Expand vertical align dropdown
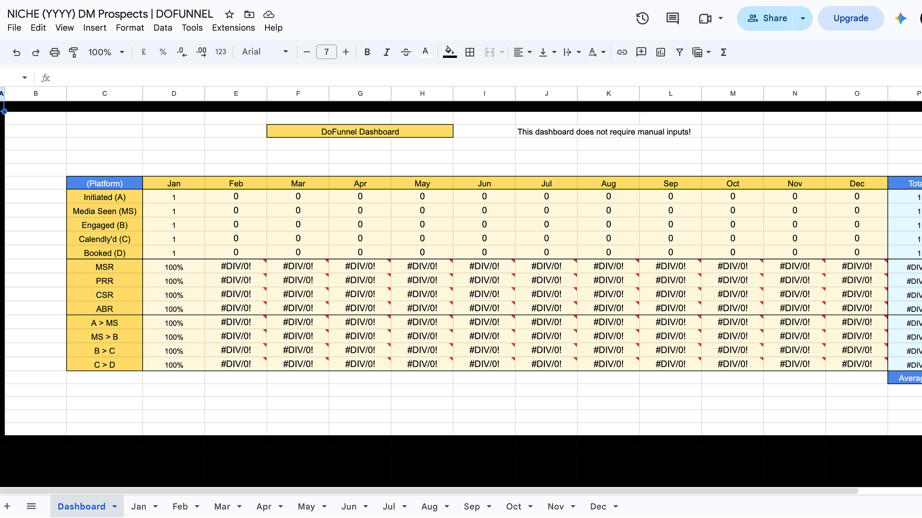922x518 pixels. pos(554,52)
